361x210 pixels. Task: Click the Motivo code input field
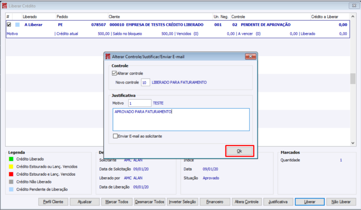click(140, 103)
